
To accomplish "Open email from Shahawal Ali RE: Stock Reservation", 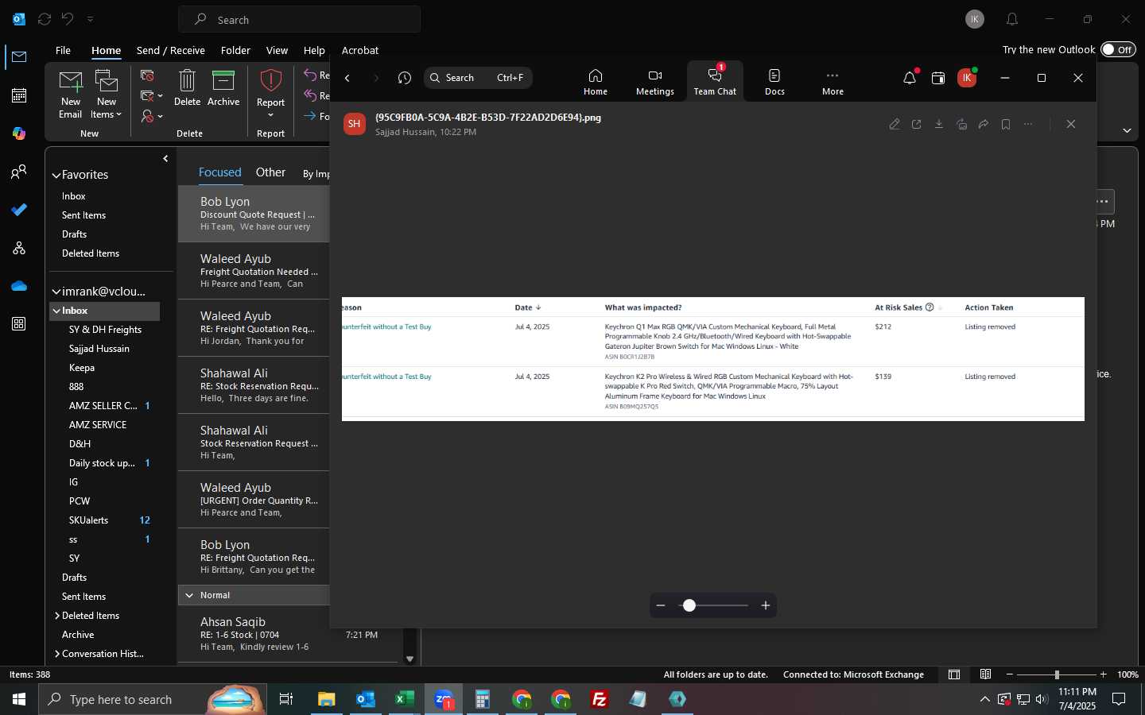I will click(254, 385).
